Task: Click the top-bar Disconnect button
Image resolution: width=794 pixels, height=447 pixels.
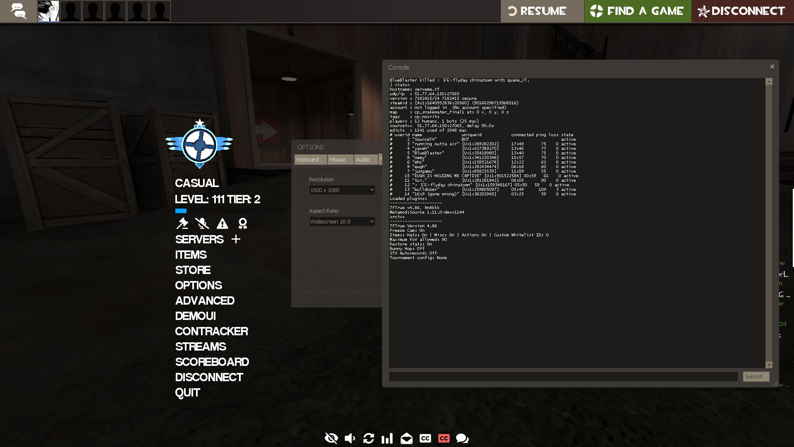Action: pyautogui.click(x=742, y=11)
